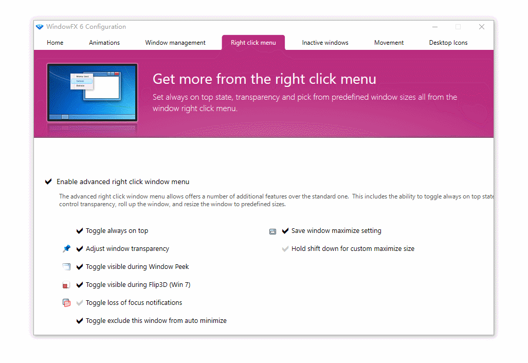Click the red X icon beside Flip3D option

66,285
